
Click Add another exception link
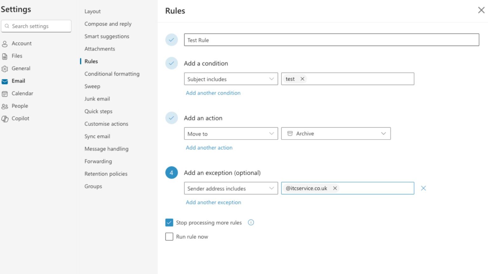[x=213, y=202]
